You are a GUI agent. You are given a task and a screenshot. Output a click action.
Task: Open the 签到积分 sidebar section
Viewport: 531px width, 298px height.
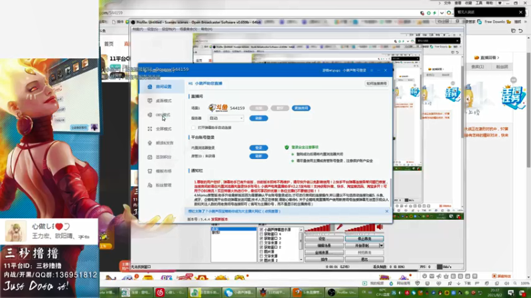click(161, 157)
